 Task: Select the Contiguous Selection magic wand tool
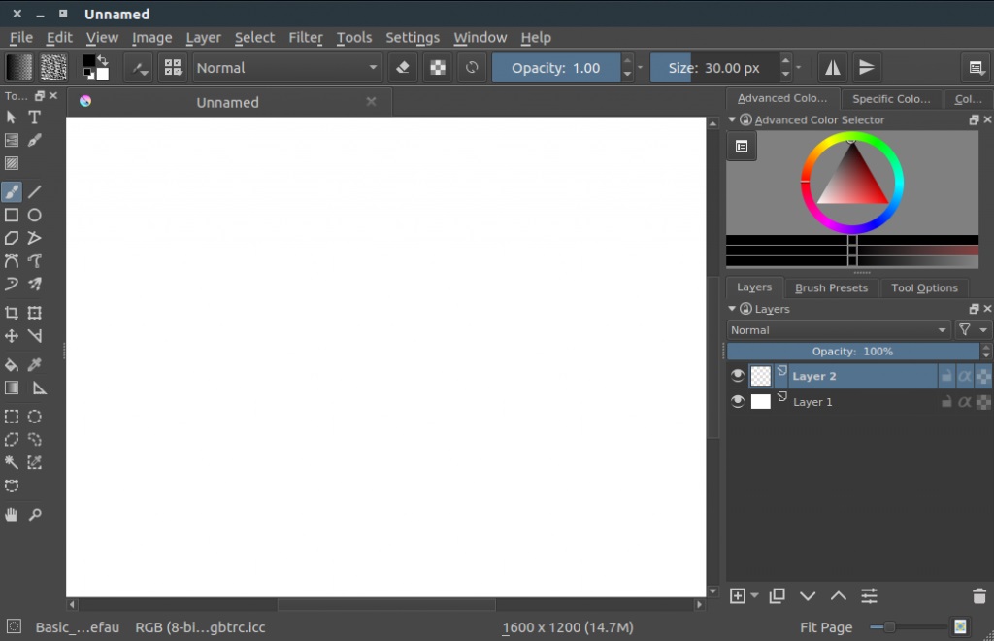point(12,463)
